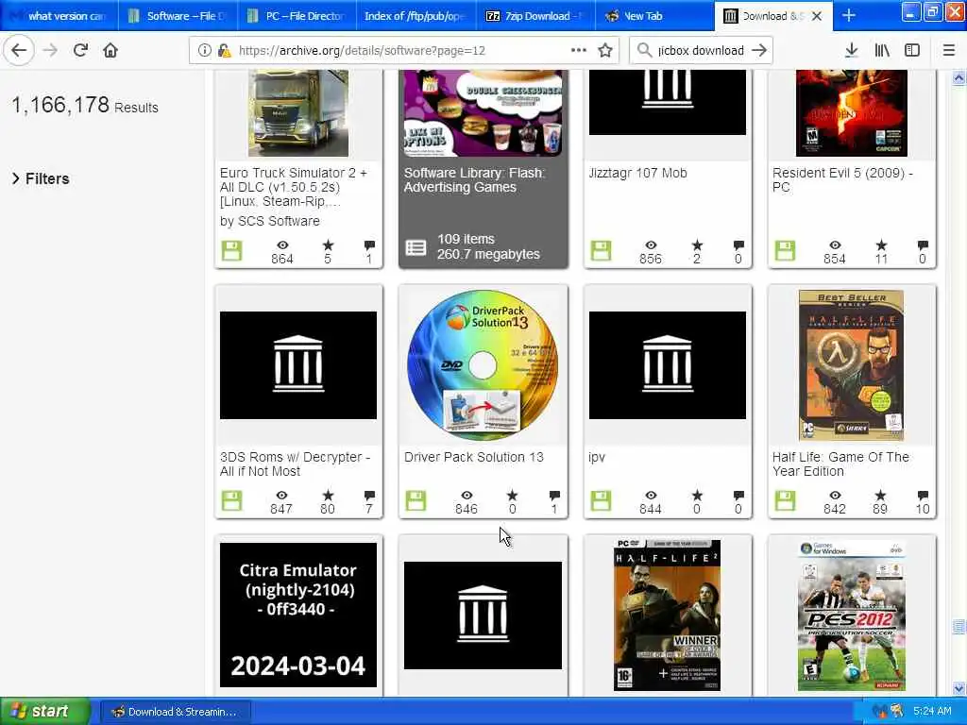The height and width of the screenshot is (725, 967).
Task: Submit search with the arrow button
Action: (760, 51)
